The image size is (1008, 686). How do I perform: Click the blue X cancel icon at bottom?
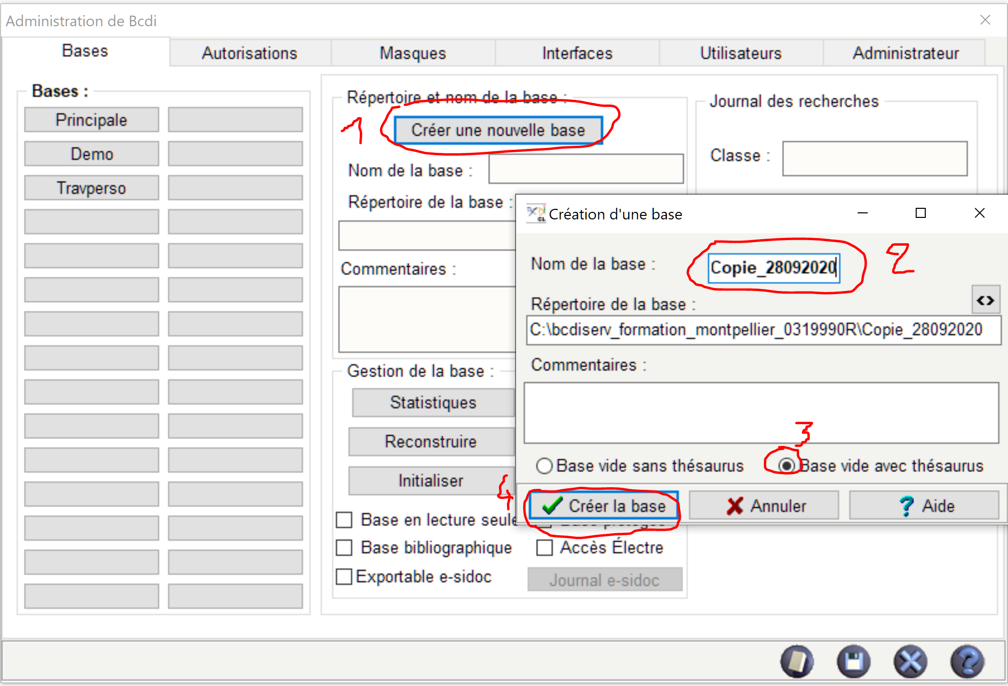click(911, 661)
